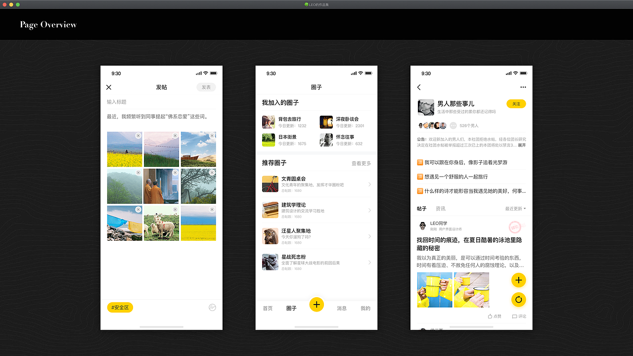Expand the 汪星人聚集地 row chevron
The width and height of the screenshot is (633, 356).
tap(369, 236)
